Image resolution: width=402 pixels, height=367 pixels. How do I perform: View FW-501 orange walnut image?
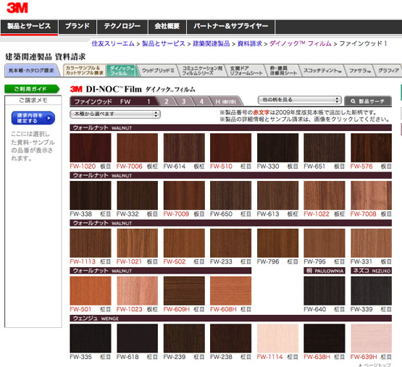coord(91,290)
